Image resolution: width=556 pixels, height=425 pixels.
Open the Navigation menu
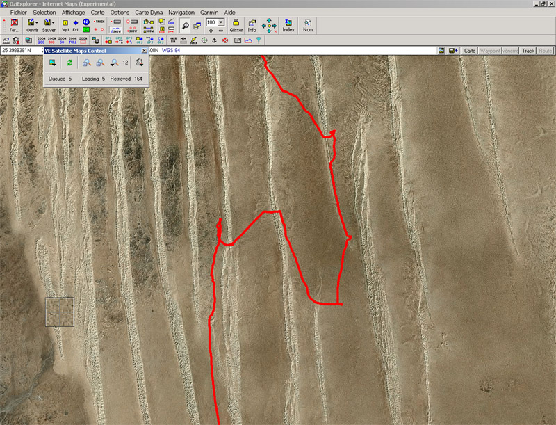pos(181,12)
